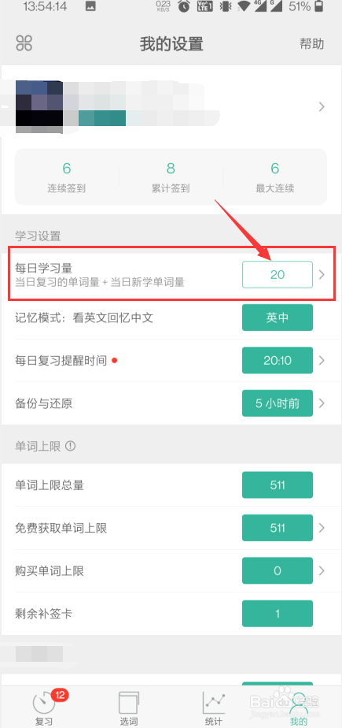Expand the 每日学习量 row chevron
The height and width of the screenshot is (728, 342).
pyautogui.click(x=322, y=275)
